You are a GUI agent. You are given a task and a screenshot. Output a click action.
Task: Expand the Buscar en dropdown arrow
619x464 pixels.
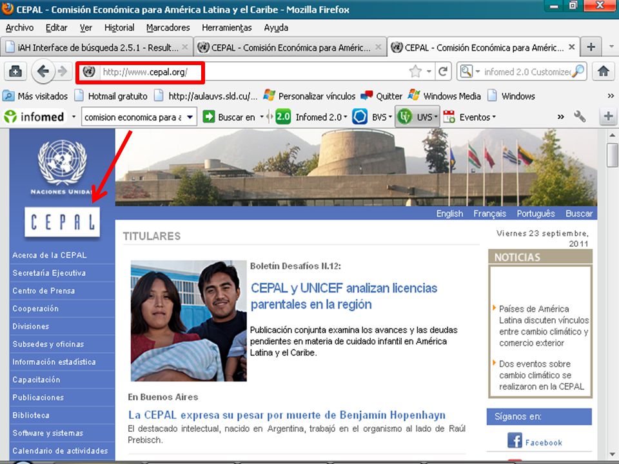(261, 117)
